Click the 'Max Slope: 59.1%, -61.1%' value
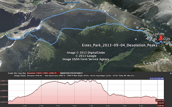 (x=85, y=75)
